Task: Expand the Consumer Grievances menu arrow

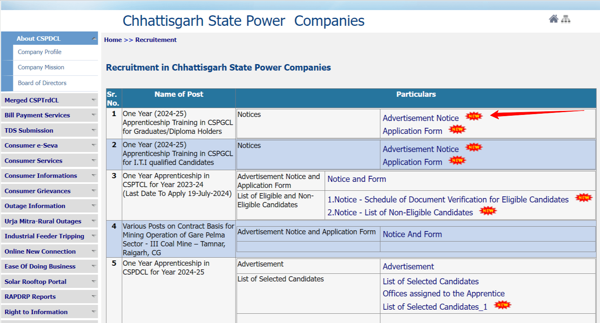Action: point(94,191)
